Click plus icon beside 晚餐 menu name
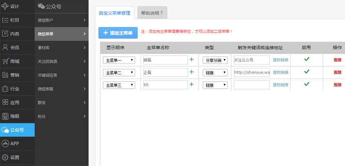Screen dimensions: 345x166 pos(191,60)
